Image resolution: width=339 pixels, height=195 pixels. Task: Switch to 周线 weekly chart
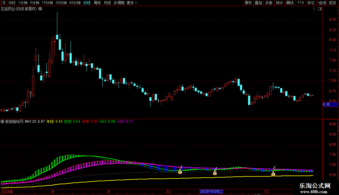[97, 3]
